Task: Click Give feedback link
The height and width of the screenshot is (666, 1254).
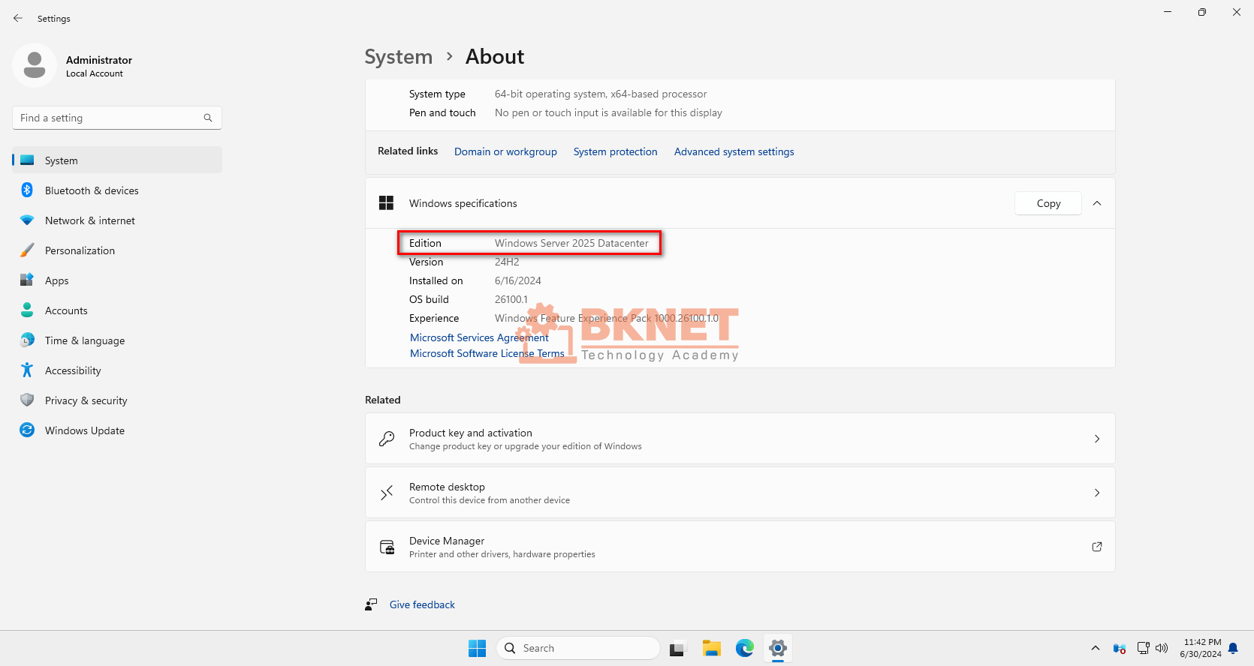Action: [x=422, y=604]
